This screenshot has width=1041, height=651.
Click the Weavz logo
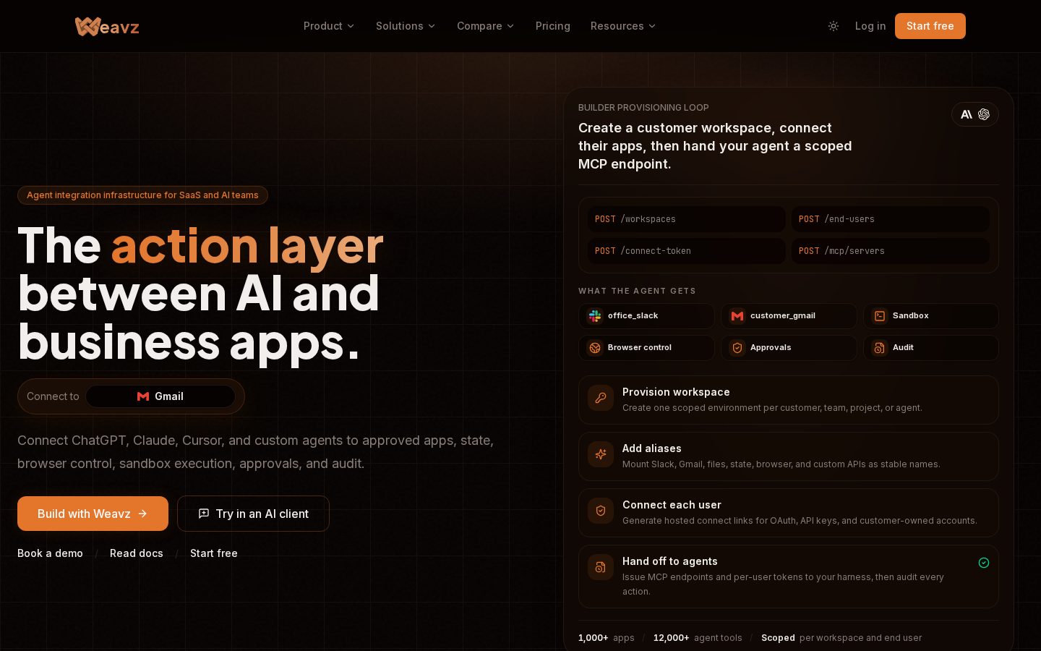coord(107,27)
